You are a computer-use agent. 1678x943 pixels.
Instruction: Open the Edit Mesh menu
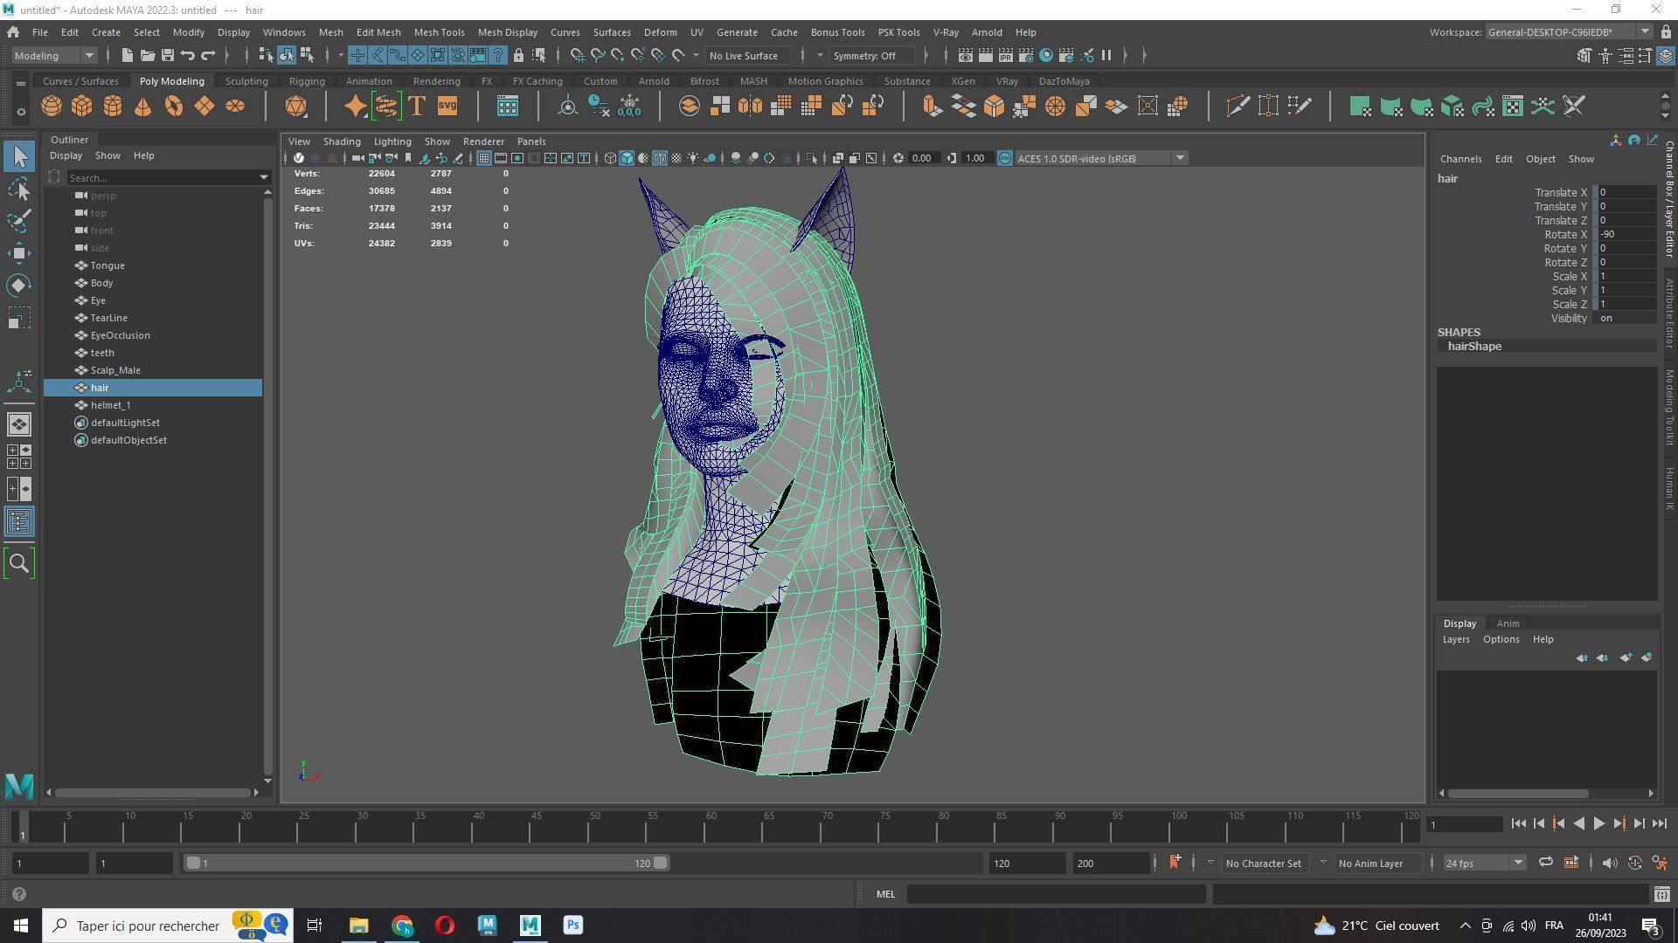click(378, 32)
